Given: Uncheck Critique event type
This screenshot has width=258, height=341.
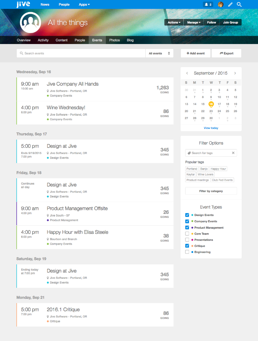Looking at the screenshot, I should 187,246.
